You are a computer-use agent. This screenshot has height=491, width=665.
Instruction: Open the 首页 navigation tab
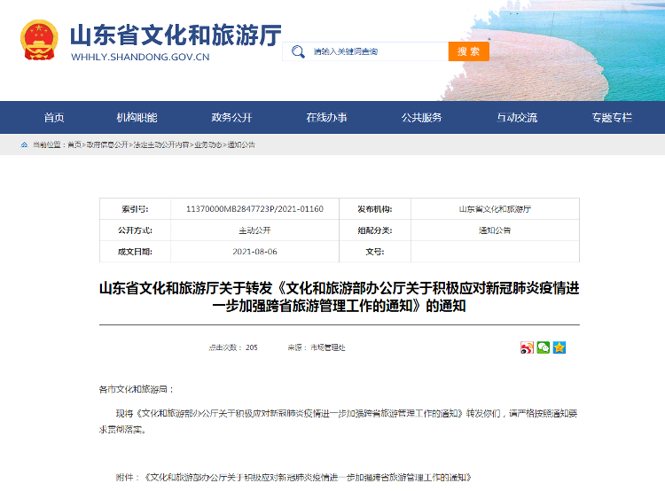point(54,118)
